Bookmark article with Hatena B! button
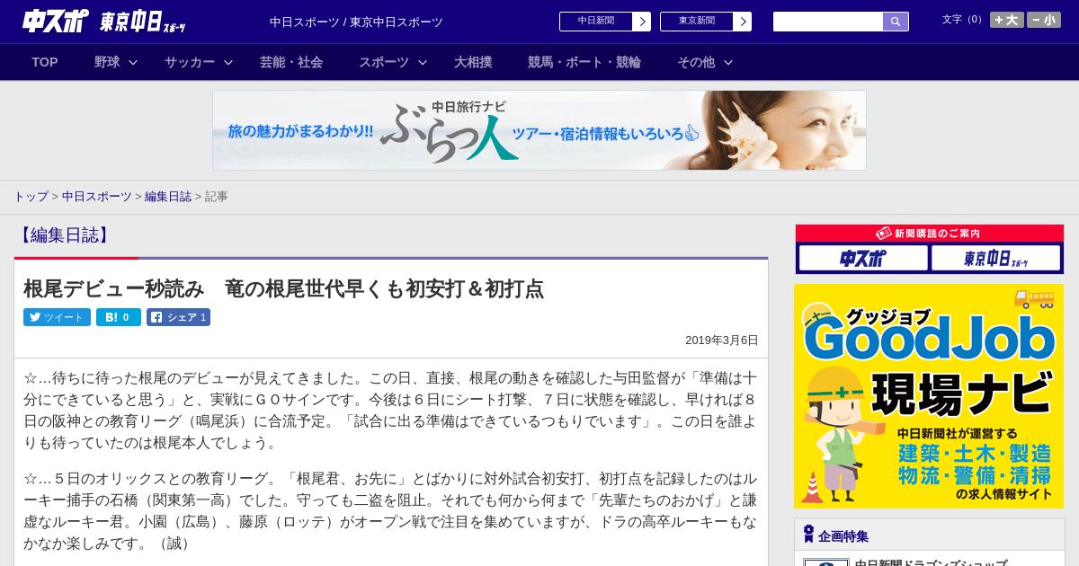1079x566 pixels. (x=119, y=317)
